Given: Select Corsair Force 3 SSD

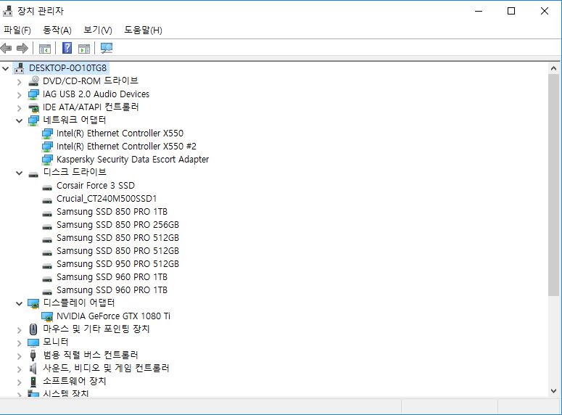Looking at the screenshot, I should [96, 186].
